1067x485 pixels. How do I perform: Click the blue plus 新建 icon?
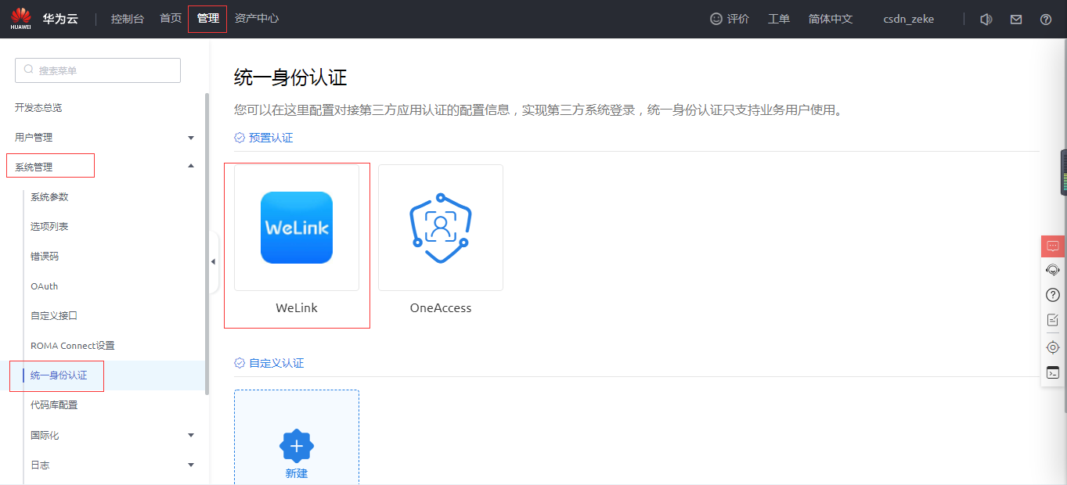tap(297, 446)
